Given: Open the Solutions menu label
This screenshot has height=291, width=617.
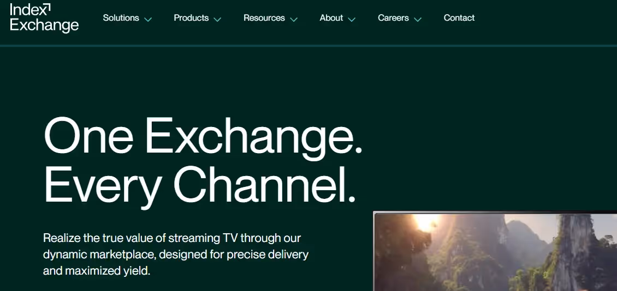Looking at the screenshot, I should point(121,18).
